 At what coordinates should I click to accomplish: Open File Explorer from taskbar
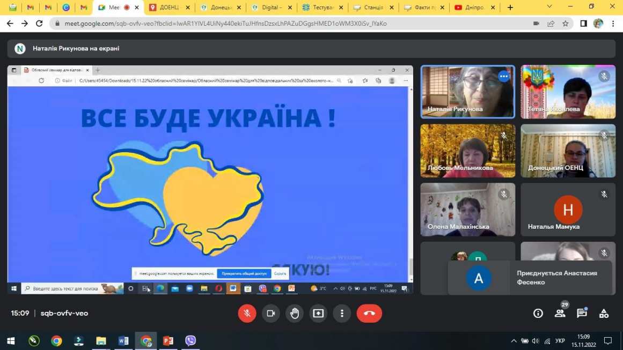pos(101,341)
